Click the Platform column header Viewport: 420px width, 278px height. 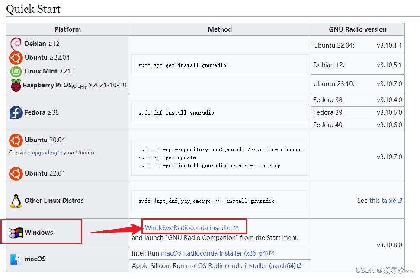coord(67,29)
